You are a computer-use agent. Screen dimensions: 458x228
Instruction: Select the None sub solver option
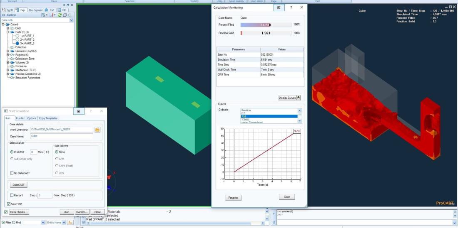pyautogui.click(x=57, y=152)
